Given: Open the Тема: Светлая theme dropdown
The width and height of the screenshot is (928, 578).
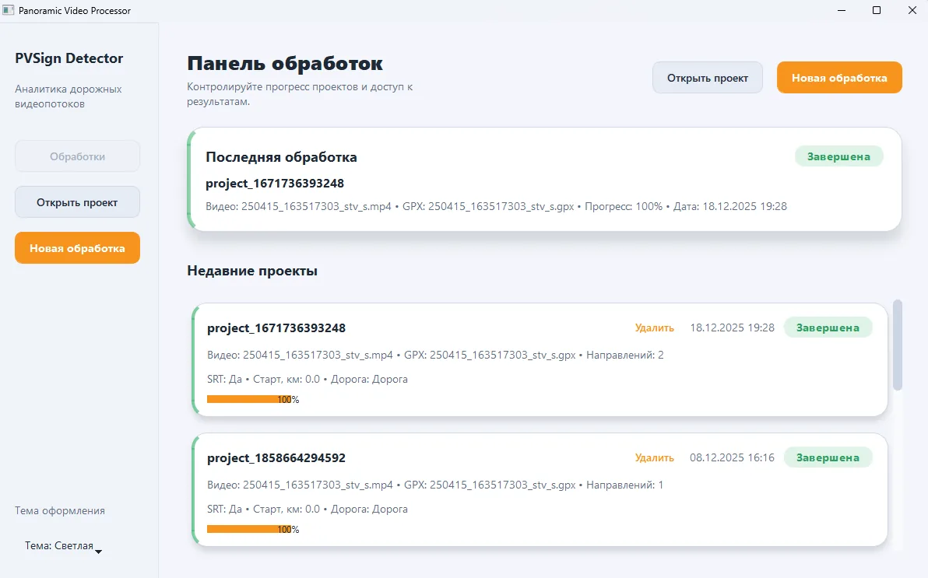Looking at the screenshot, I should coord(63,546).
